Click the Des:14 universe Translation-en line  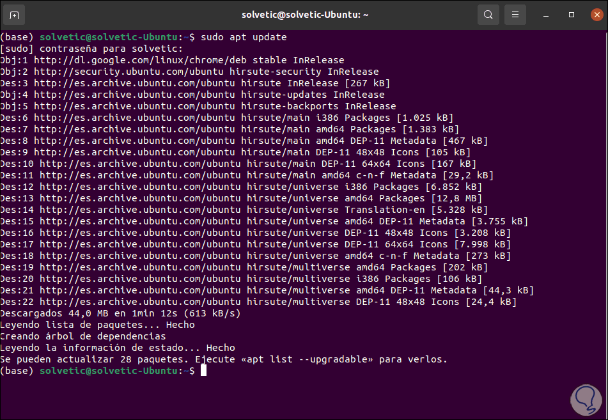tap(244, 210)
